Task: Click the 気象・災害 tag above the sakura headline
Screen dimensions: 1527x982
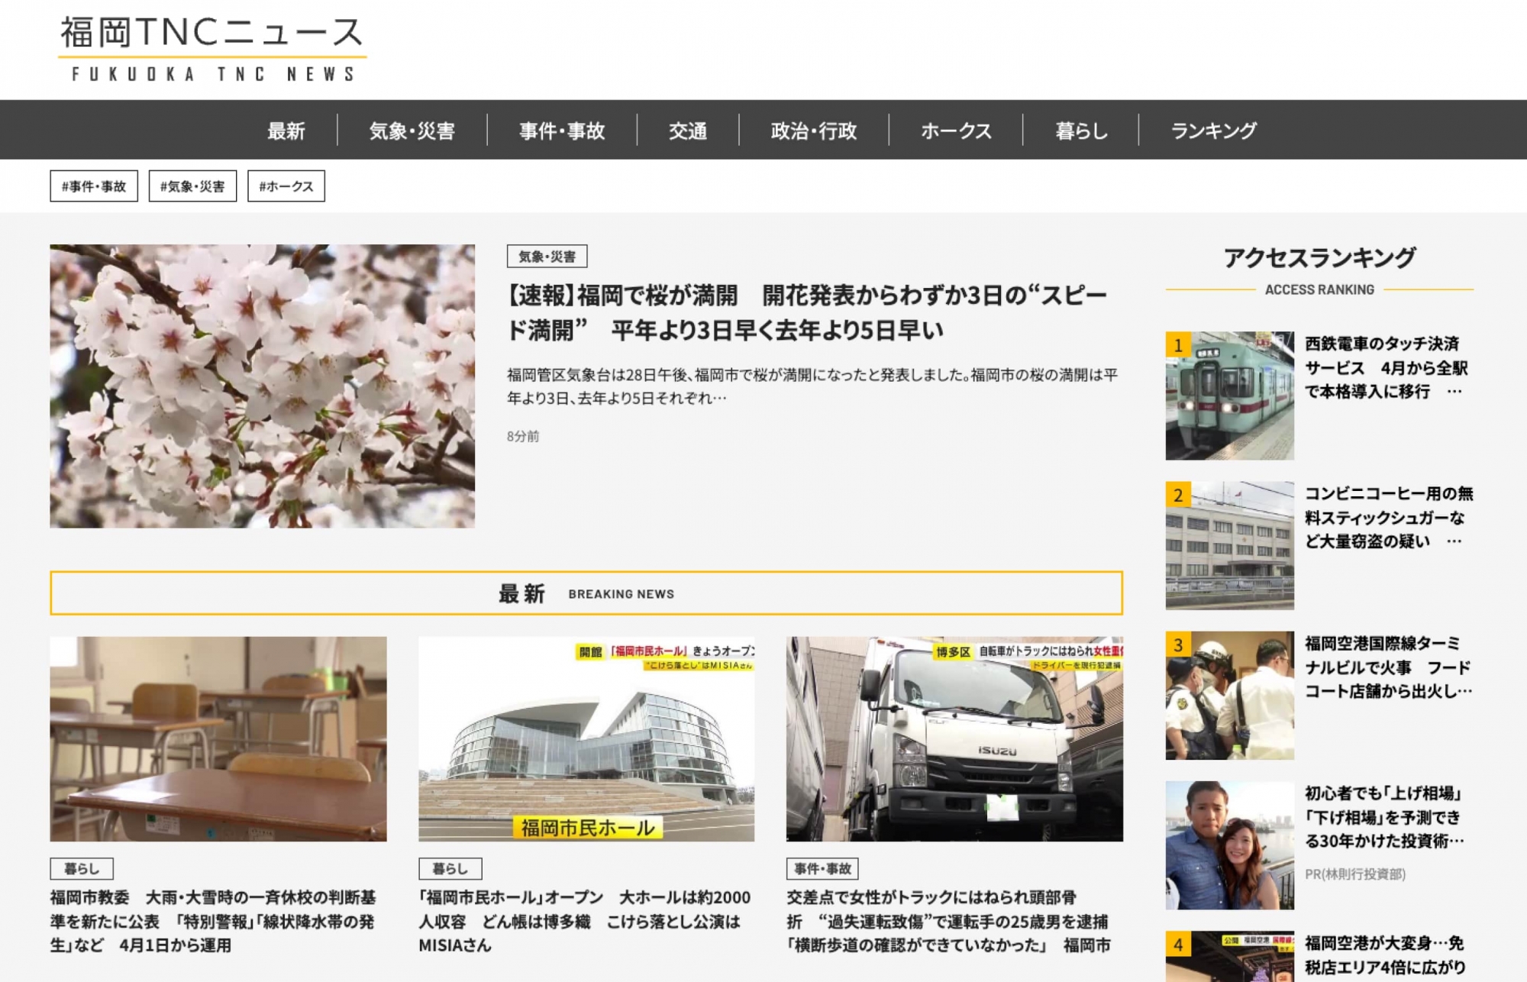Action: coord(547,256)
